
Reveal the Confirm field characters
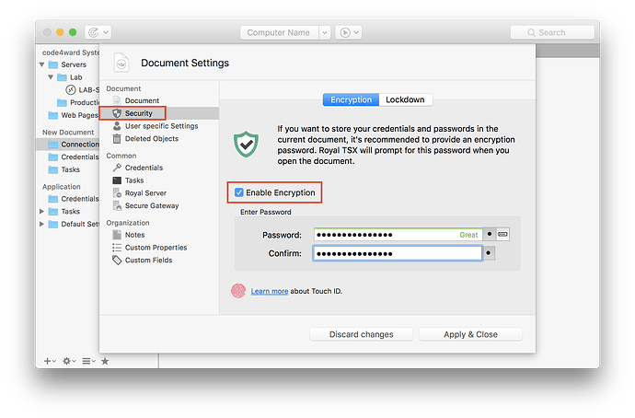(490, 253)
